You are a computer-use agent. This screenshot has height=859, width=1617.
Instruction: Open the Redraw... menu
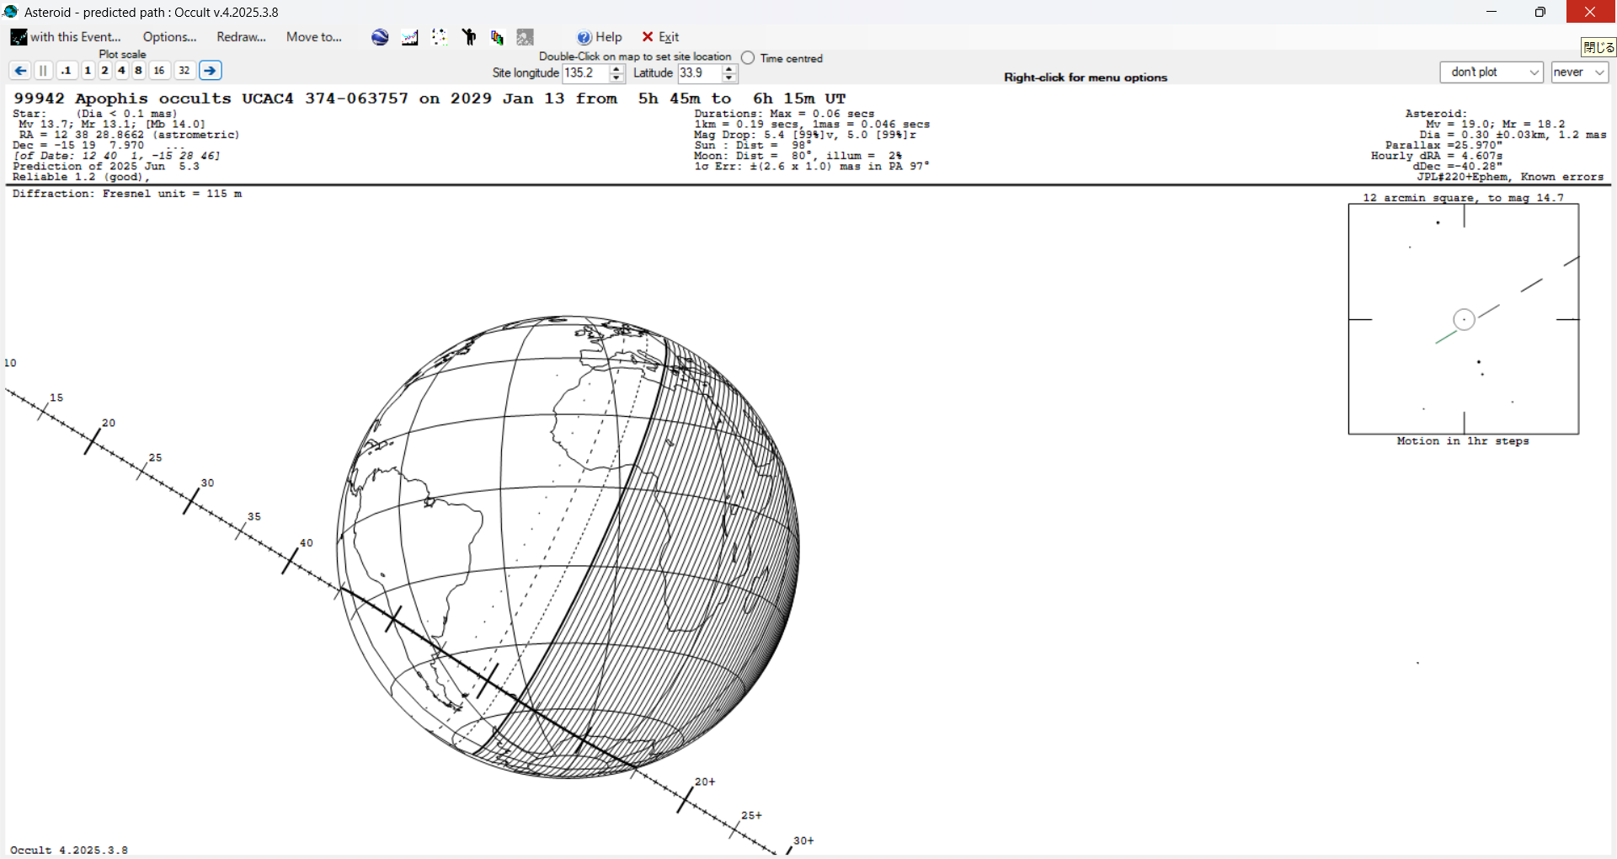(241, 37)
